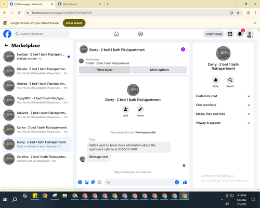Expand Customize chat section
Image resolution: width=260 pixels, height=208 pixels.
click(223, 96)
